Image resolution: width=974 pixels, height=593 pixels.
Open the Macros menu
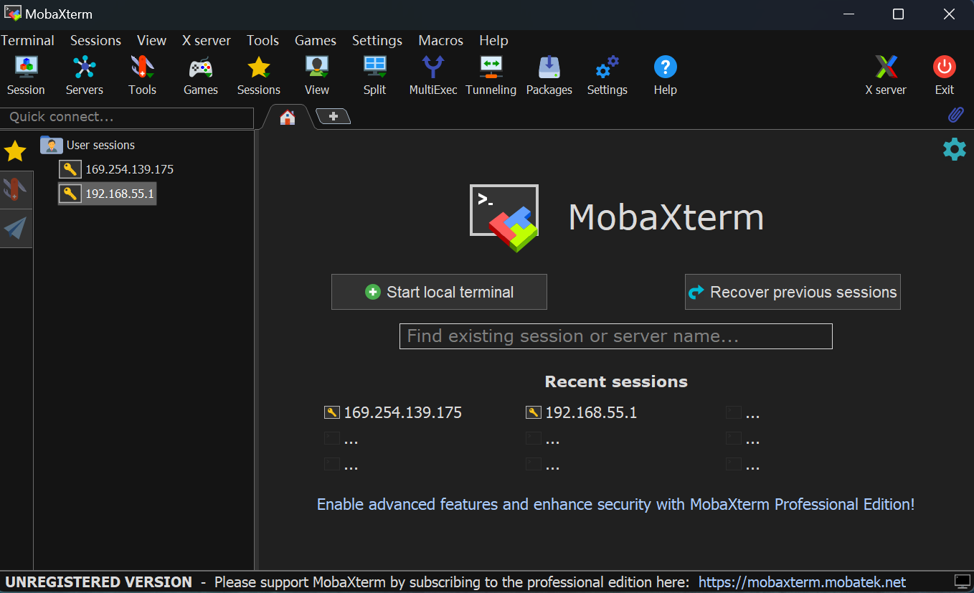tap(441, 40)
